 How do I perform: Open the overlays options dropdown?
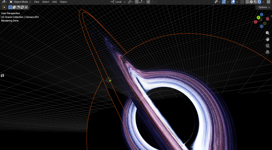(237, 2)
